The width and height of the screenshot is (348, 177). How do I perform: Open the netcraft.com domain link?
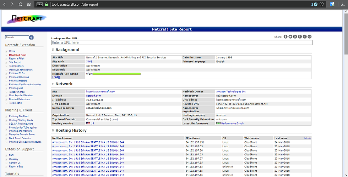pos(93,96)
